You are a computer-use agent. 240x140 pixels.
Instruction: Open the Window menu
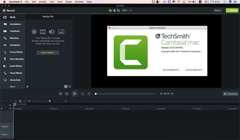click(x=79, y=2)
